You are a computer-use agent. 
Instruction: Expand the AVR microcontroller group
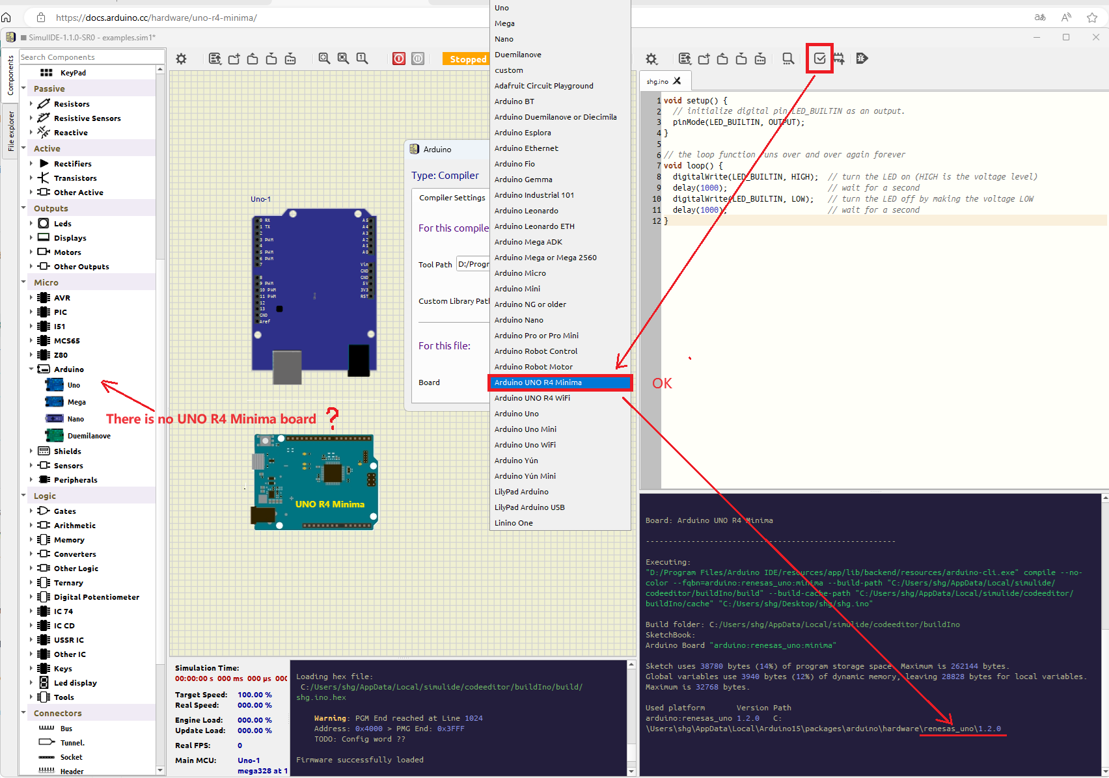[31, 297]
